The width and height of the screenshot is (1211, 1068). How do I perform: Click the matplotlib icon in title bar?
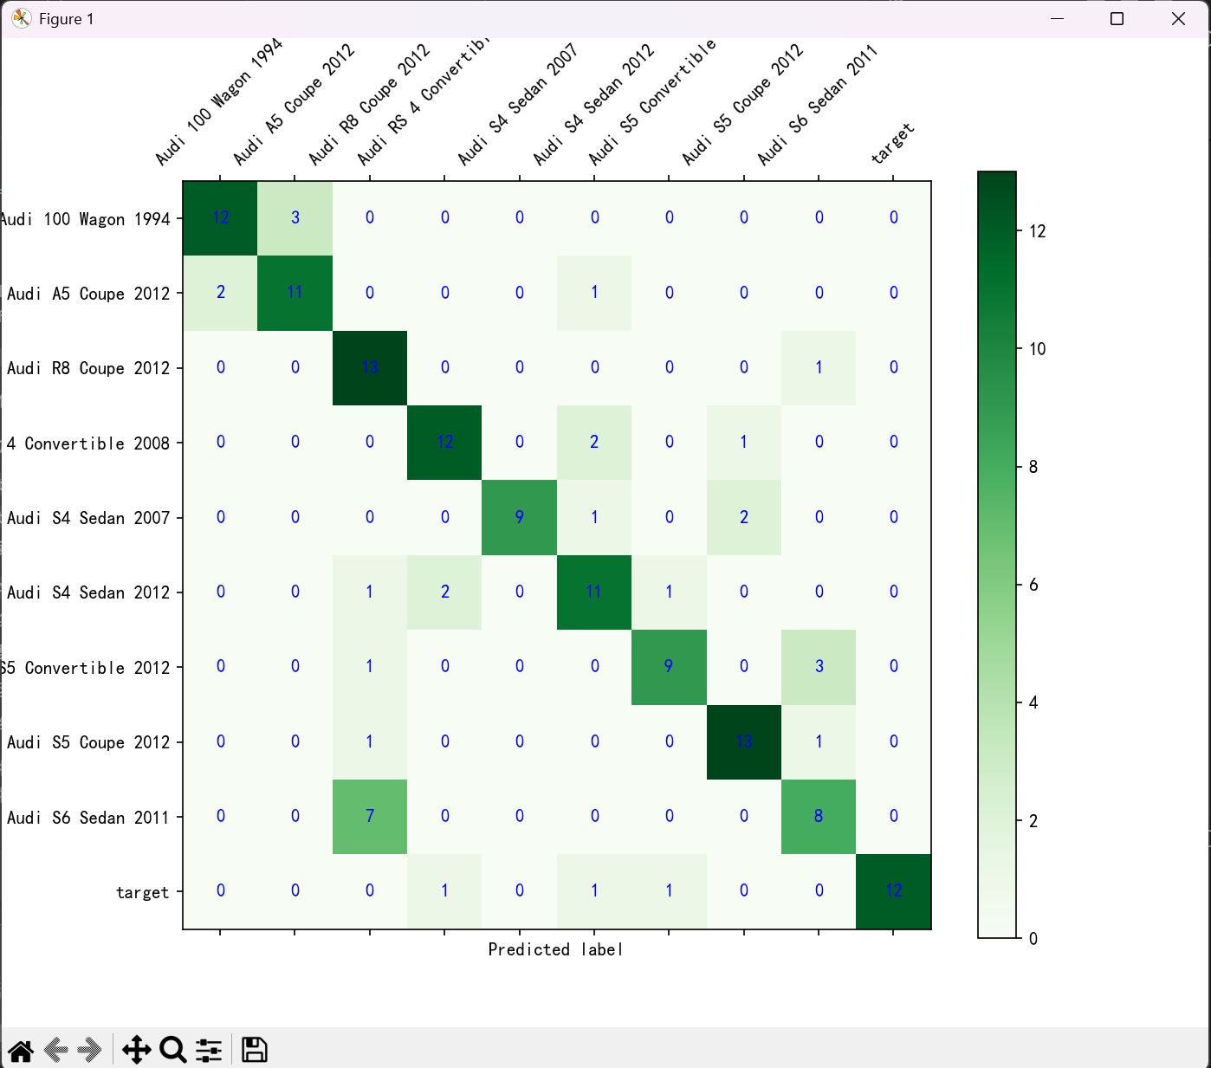pos(22,18)
